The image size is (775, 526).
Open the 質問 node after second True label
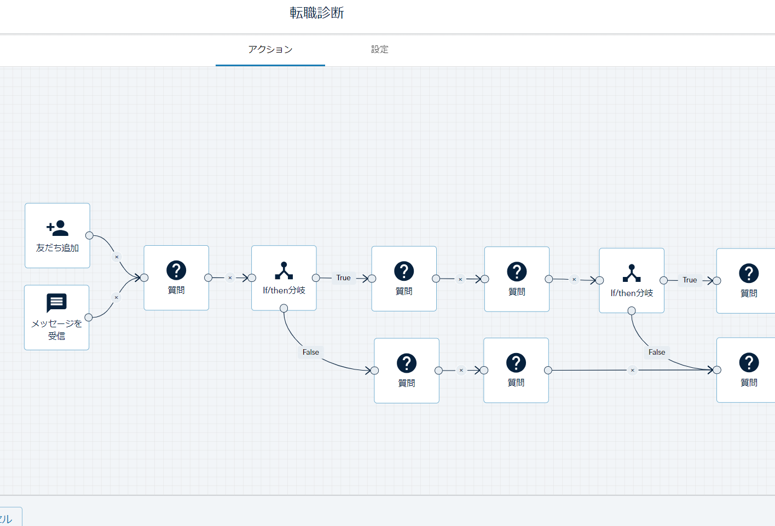[748, 281]
